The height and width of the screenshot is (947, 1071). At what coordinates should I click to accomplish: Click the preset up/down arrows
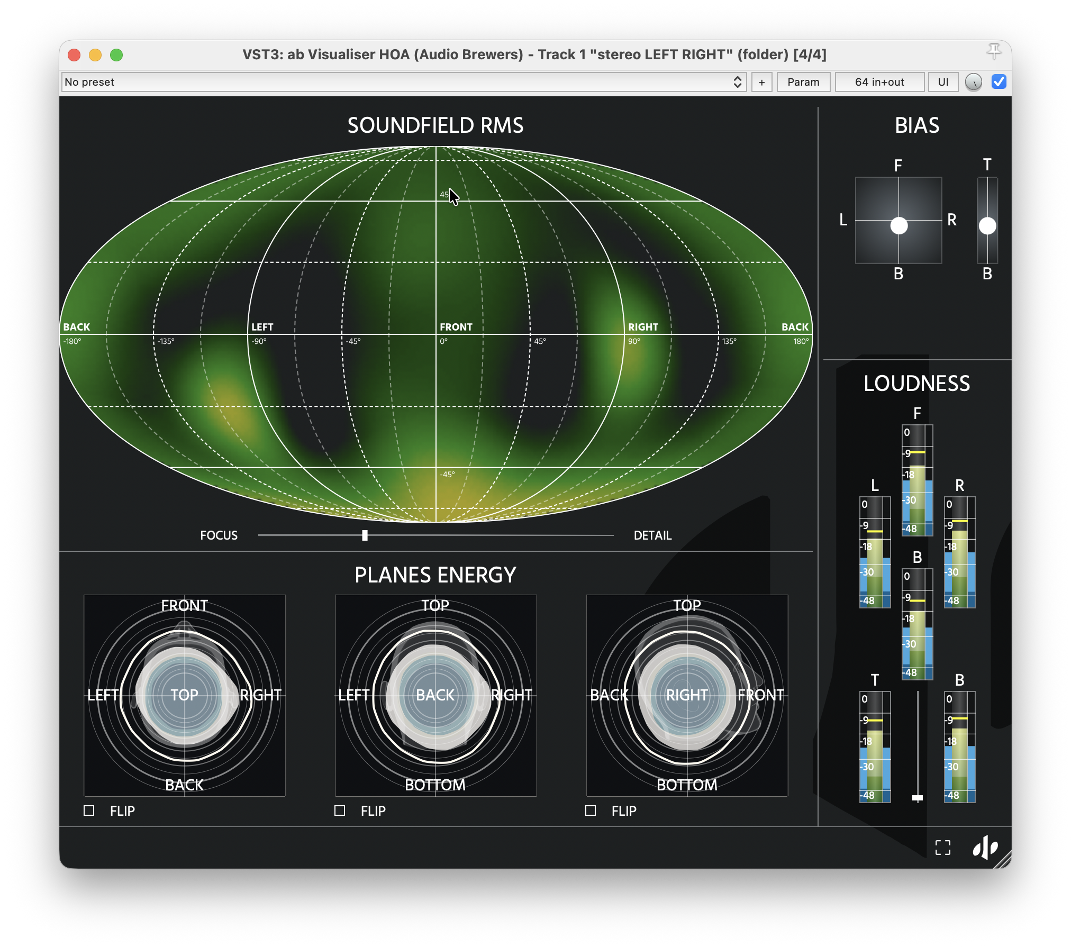(737, 82)
